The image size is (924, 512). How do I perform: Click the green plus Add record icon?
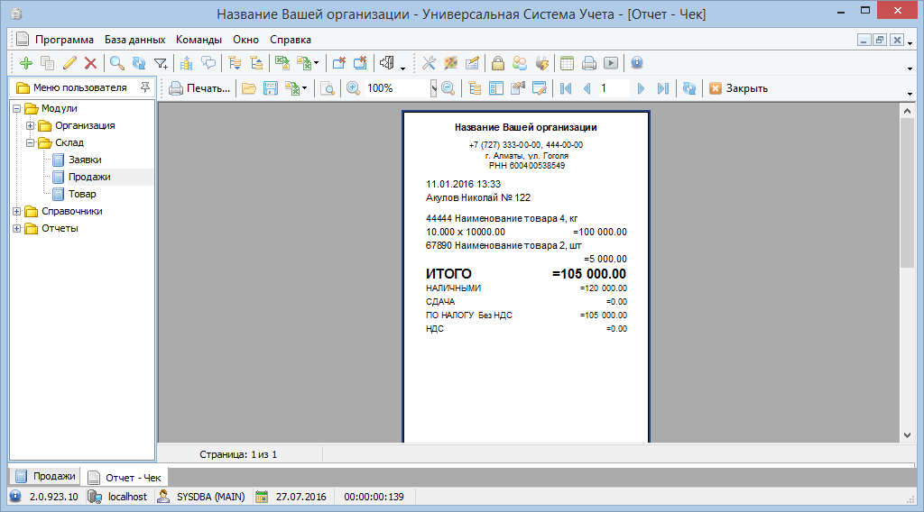(x=25, y=63)
